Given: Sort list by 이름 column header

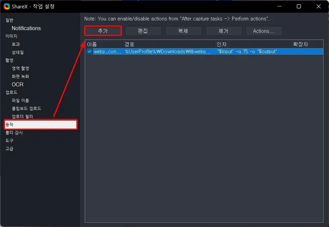Looking at the screenshot, I should coord(104,44).
